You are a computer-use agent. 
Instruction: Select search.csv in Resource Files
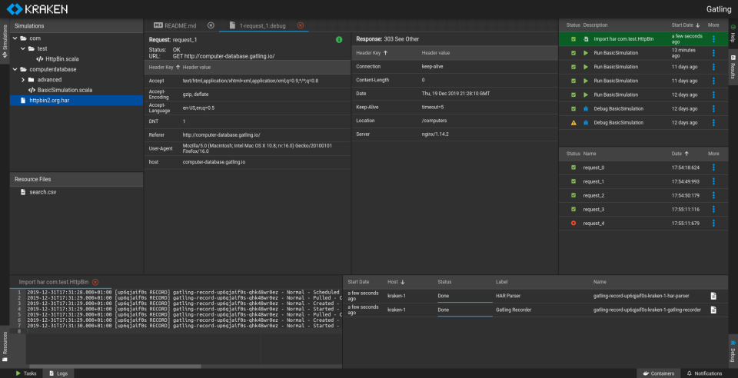42,191
